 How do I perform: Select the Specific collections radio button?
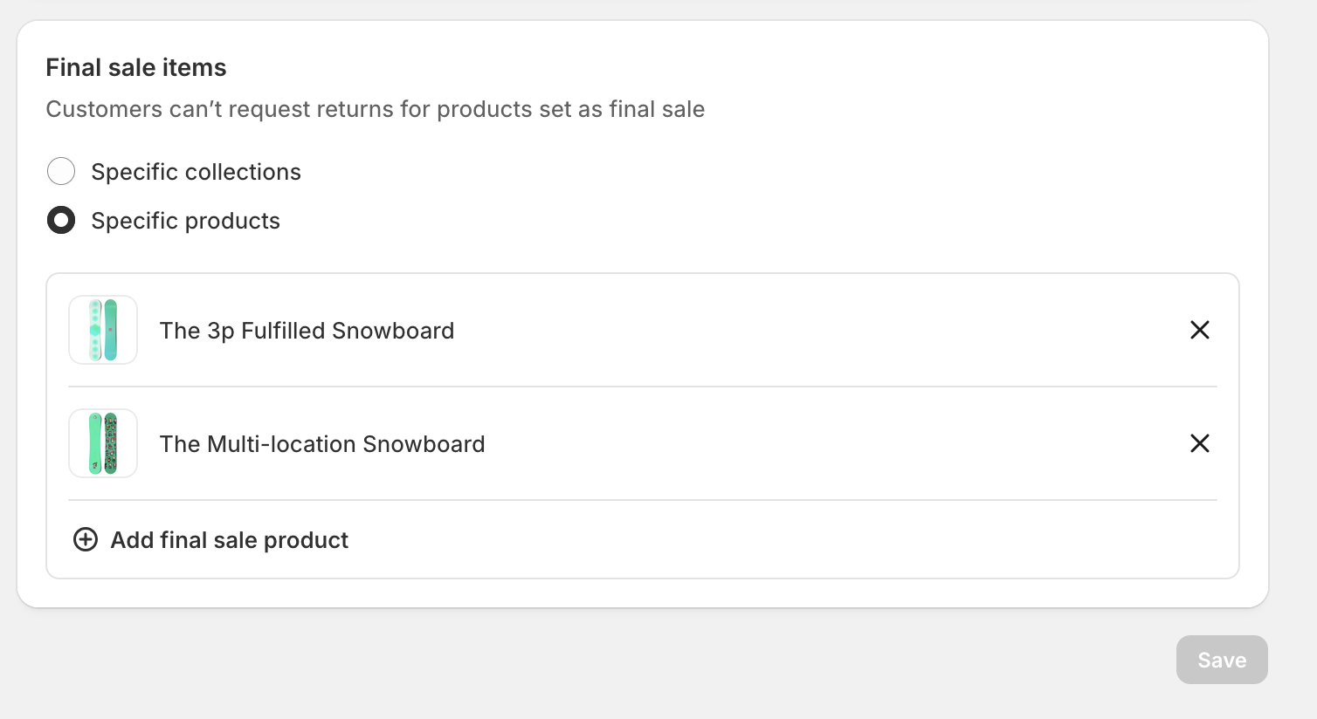[61, 172]
